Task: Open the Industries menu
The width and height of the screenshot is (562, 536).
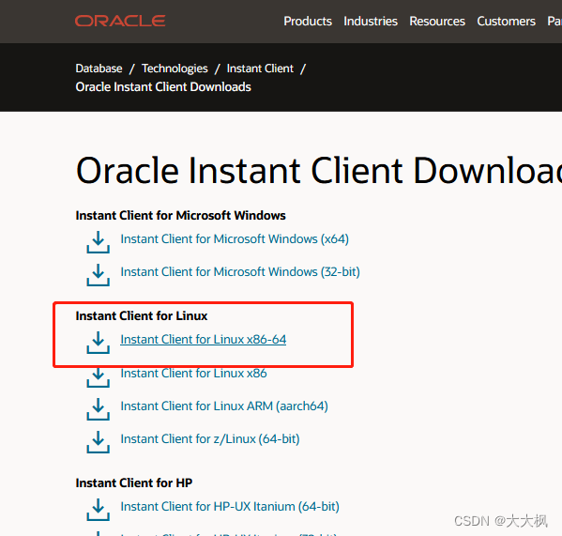Action: [371, 22]
